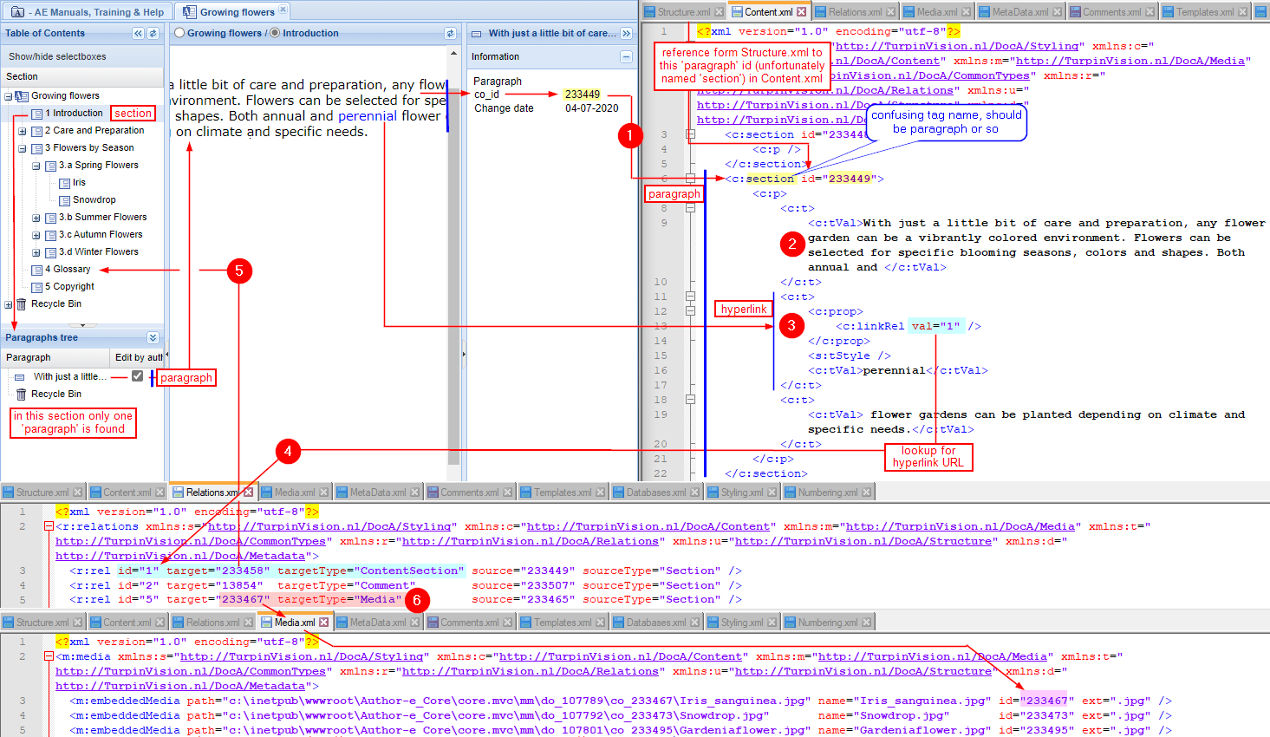Click the content pane scroll-up arrow

point(453,54)
